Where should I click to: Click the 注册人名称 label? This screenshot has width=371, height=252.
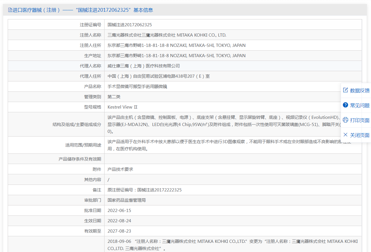pyautogui.click(x=91, y=35)
